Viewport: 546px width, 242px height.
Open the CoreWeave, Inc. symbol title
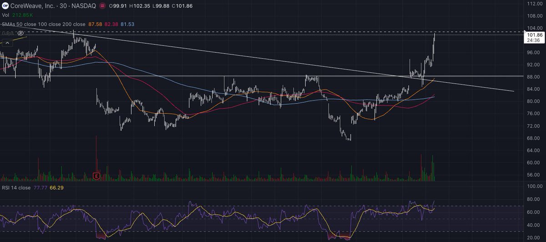(33, 5)
